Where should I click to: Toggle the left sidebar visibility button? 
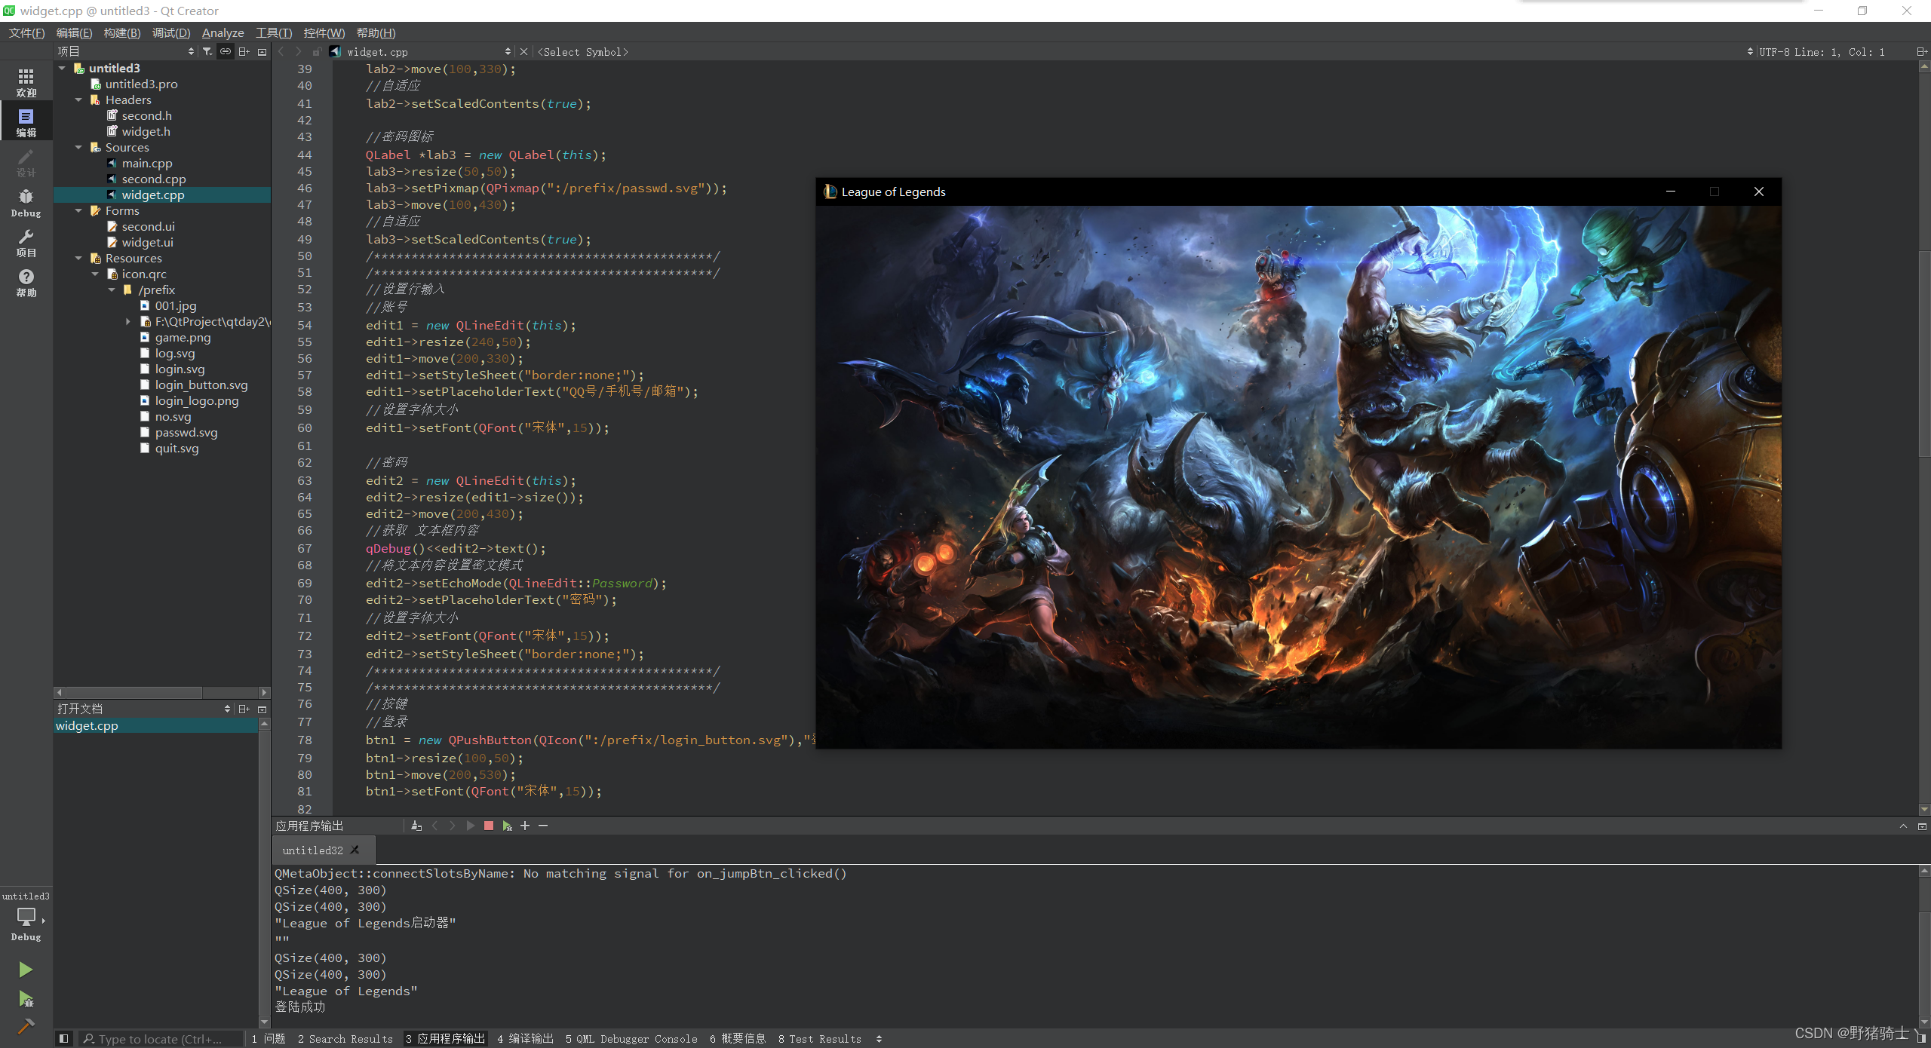tap(64, 1039)
